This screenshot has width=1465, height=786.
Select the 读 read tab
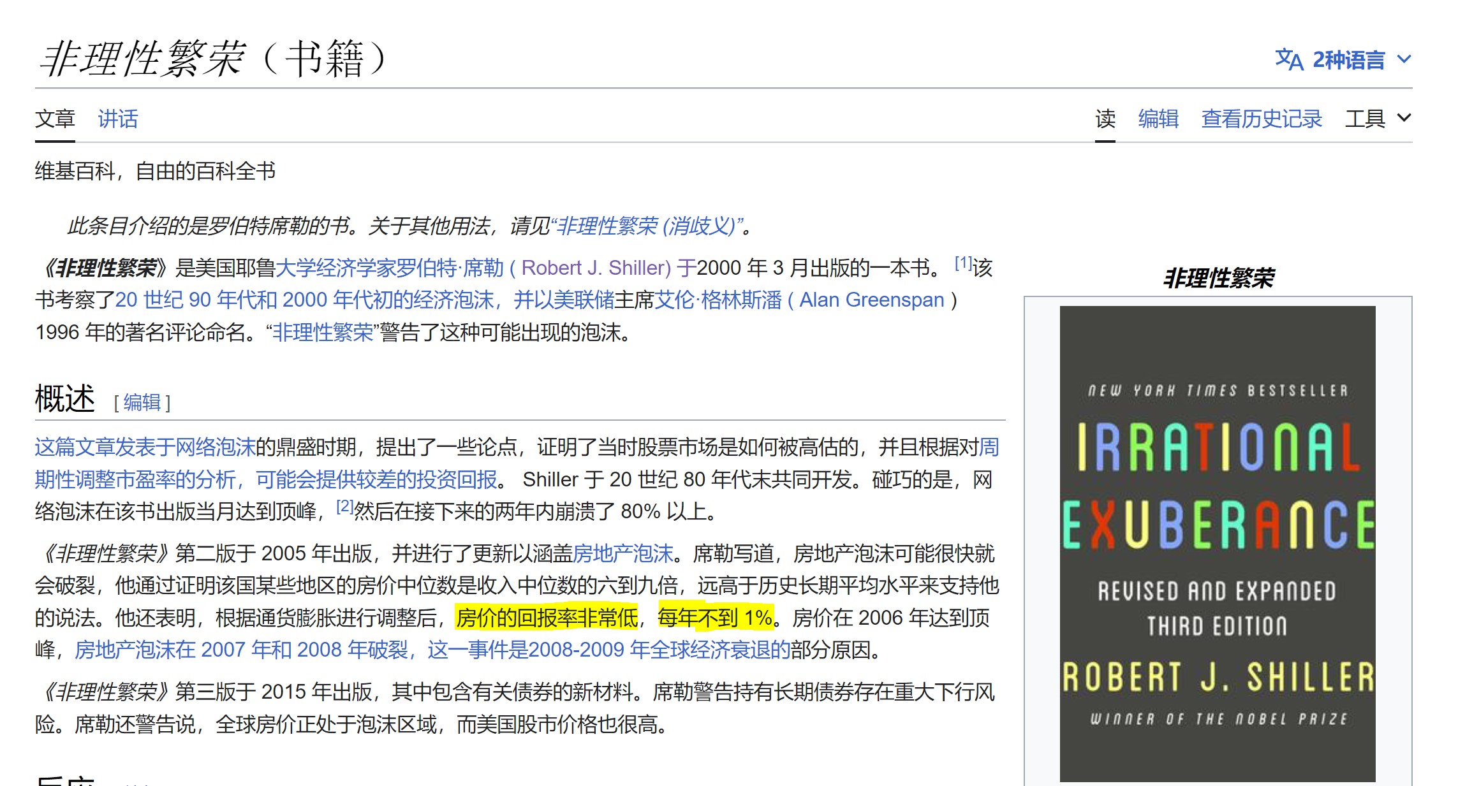[1105, 119]
